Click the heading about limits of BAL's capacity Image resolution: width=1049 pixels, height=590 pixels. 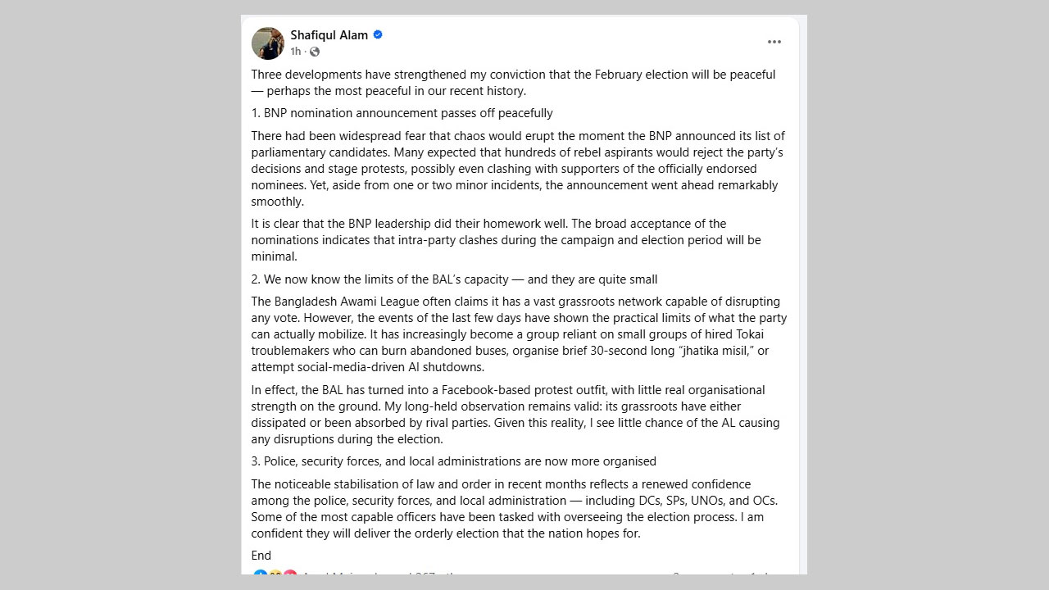click(454, 279)
